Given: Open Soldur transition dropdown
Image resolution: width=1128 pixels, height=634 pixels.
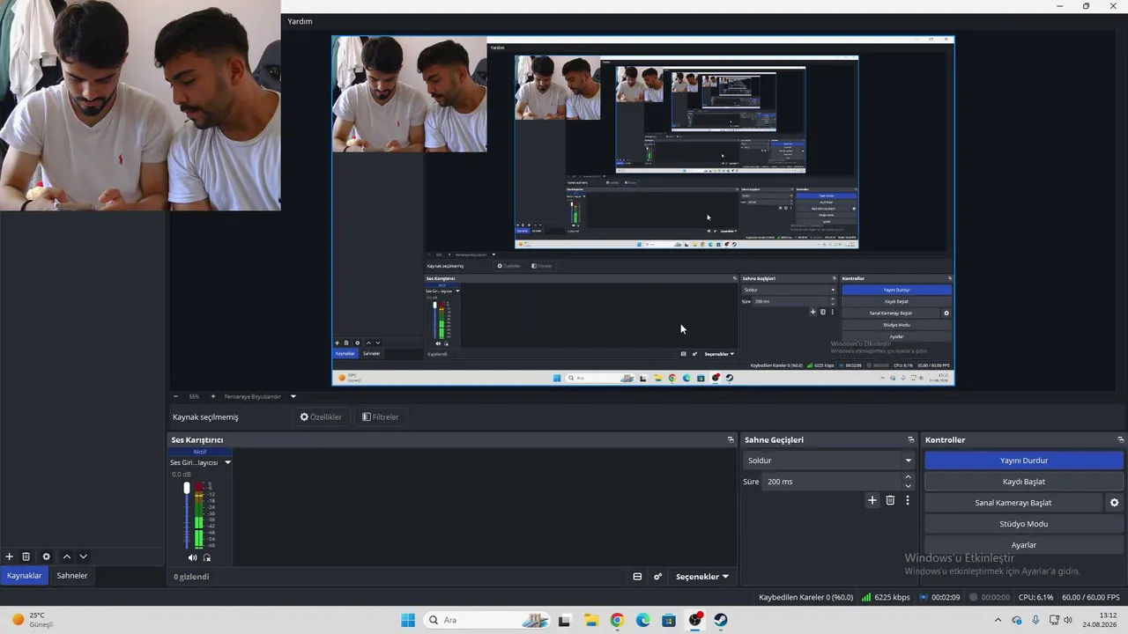Looking at the screenshot, I should (x=828, y=461).
